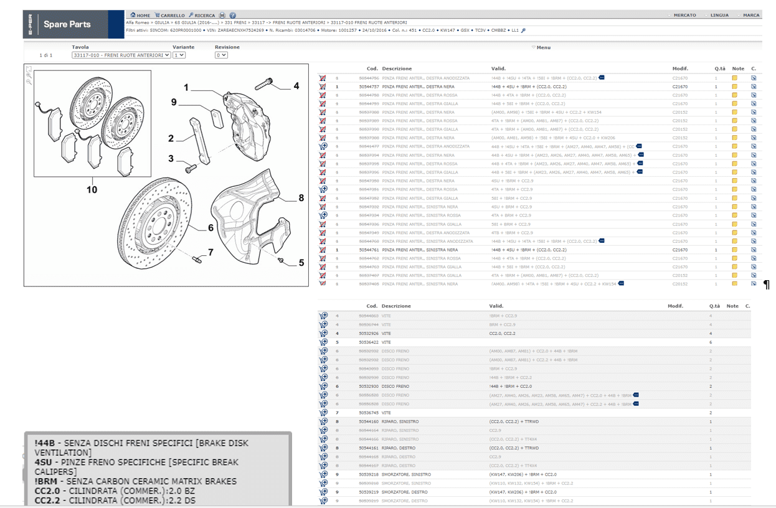The width and height of the screenshot is (776, 508).
Task: Click the part code 50544761
Action: point(369,250)
